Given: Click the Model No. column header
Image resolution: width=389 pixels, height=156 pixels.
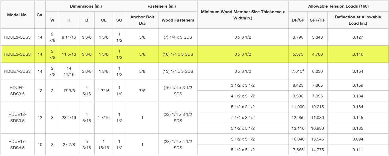Looking at the screenshot, I should (17, 15).
